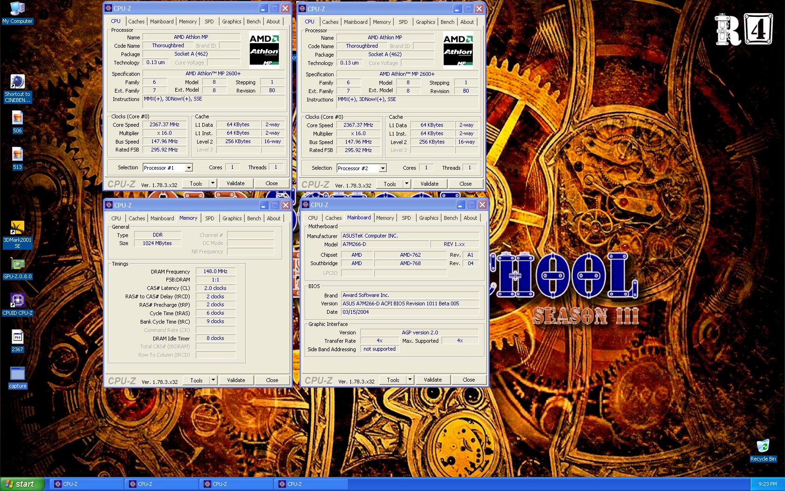This screenshot has width=785, height=491.
Task: Click the DRAM Frequency 148.0 MHz value
Action: tap(215, 271)
